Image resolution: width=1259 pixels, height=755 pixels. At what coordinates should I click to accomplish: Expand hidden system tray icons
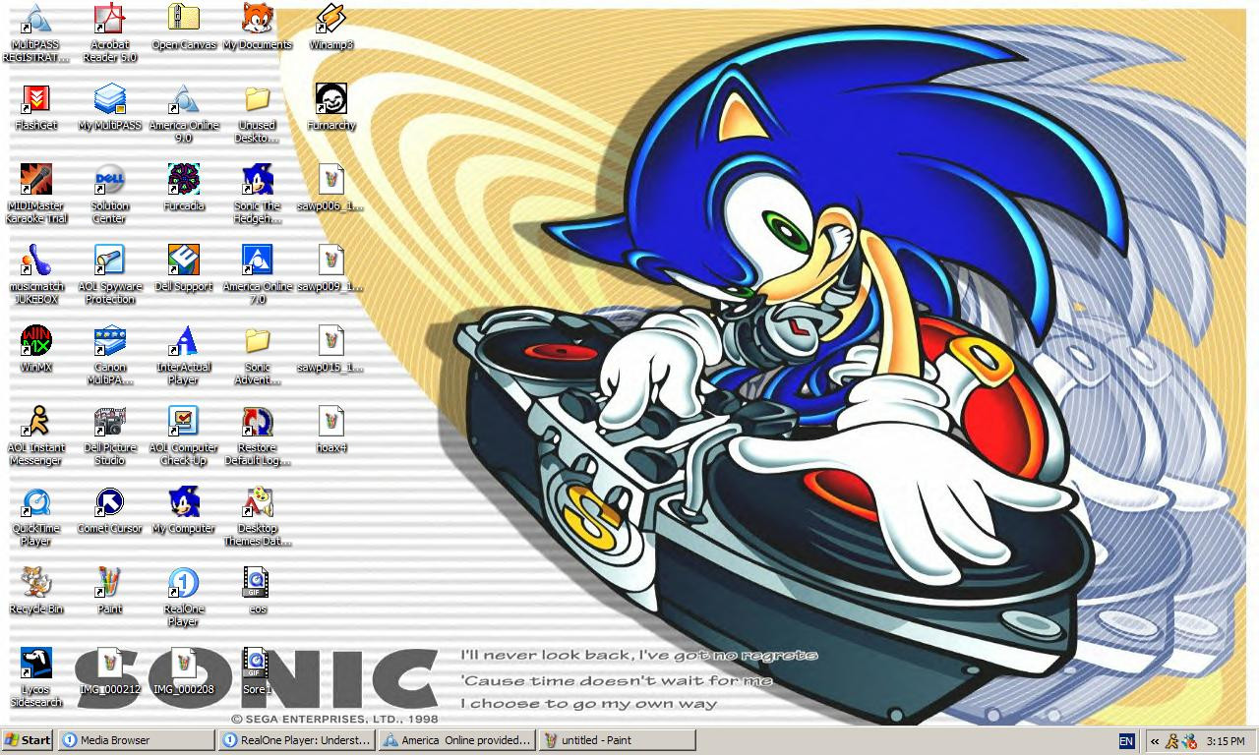[1155, 741]
